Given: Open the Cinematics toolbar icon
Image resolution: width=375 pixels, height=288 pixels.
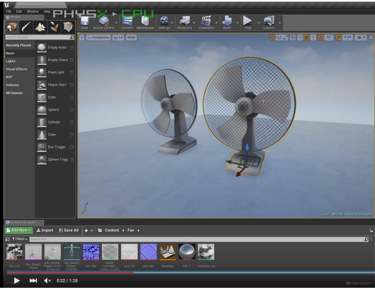Looking at the screenshot, I should 206,23.
